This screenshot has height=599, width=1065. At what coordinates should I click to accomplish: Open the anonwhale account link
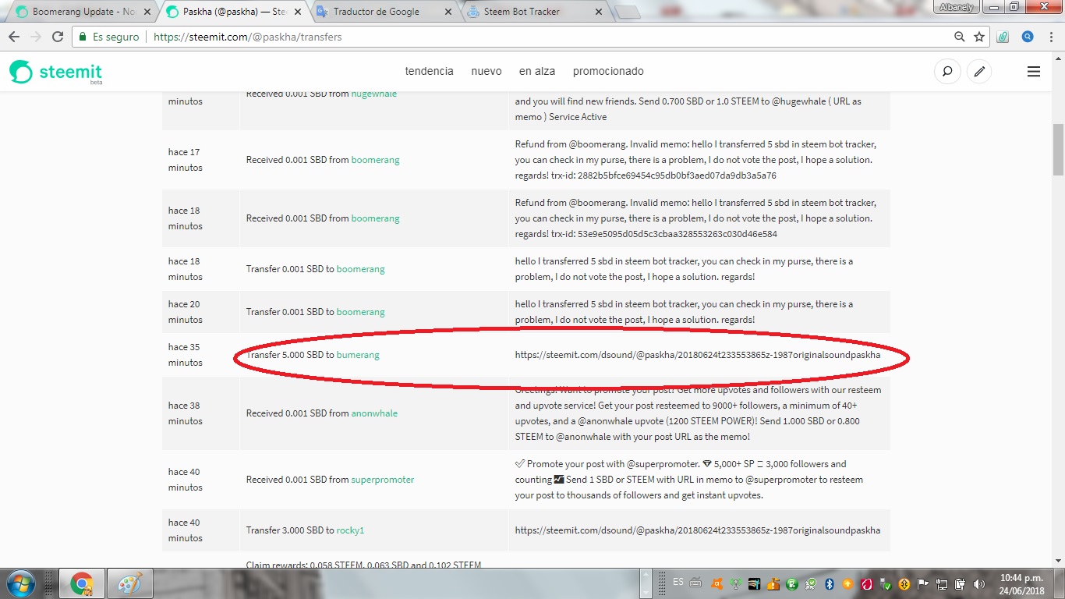[x=374, y=413]
